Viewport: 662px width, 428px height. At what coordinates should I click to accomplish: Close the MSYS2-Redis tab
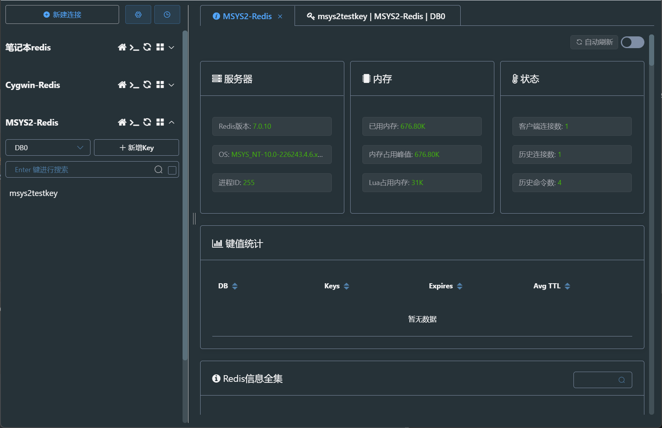[280, 16]
